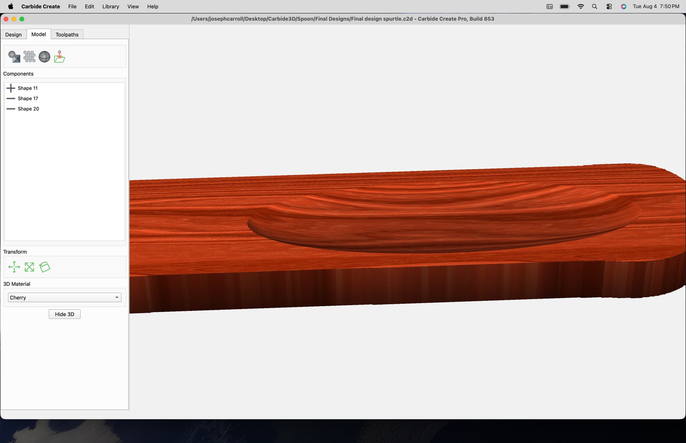
Task: Open the Cherry 3D Material dropdown
Action: tap(65, 298)
